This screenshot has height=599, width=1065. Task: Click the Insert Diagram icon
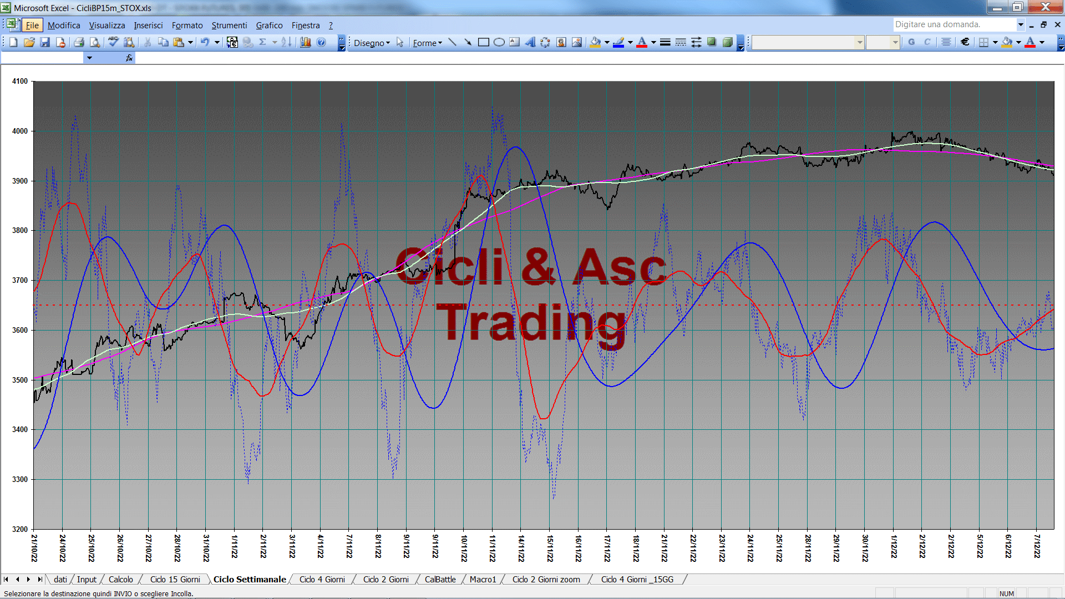pyautogui.click(x=546, y=42)
